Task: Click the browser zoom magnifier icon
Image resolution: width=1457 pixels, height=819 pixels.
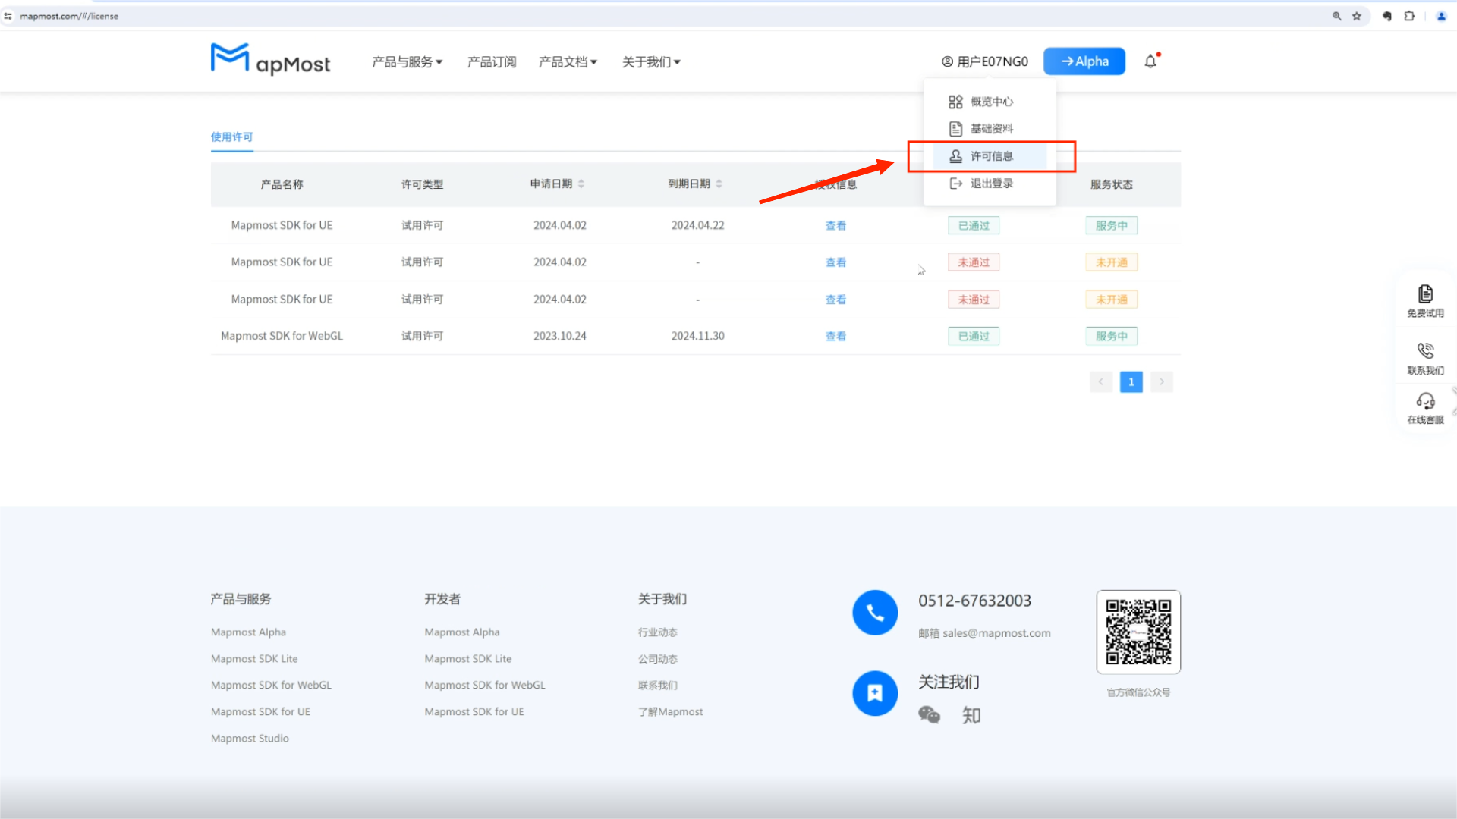Action: click(x=1337, y=16)
